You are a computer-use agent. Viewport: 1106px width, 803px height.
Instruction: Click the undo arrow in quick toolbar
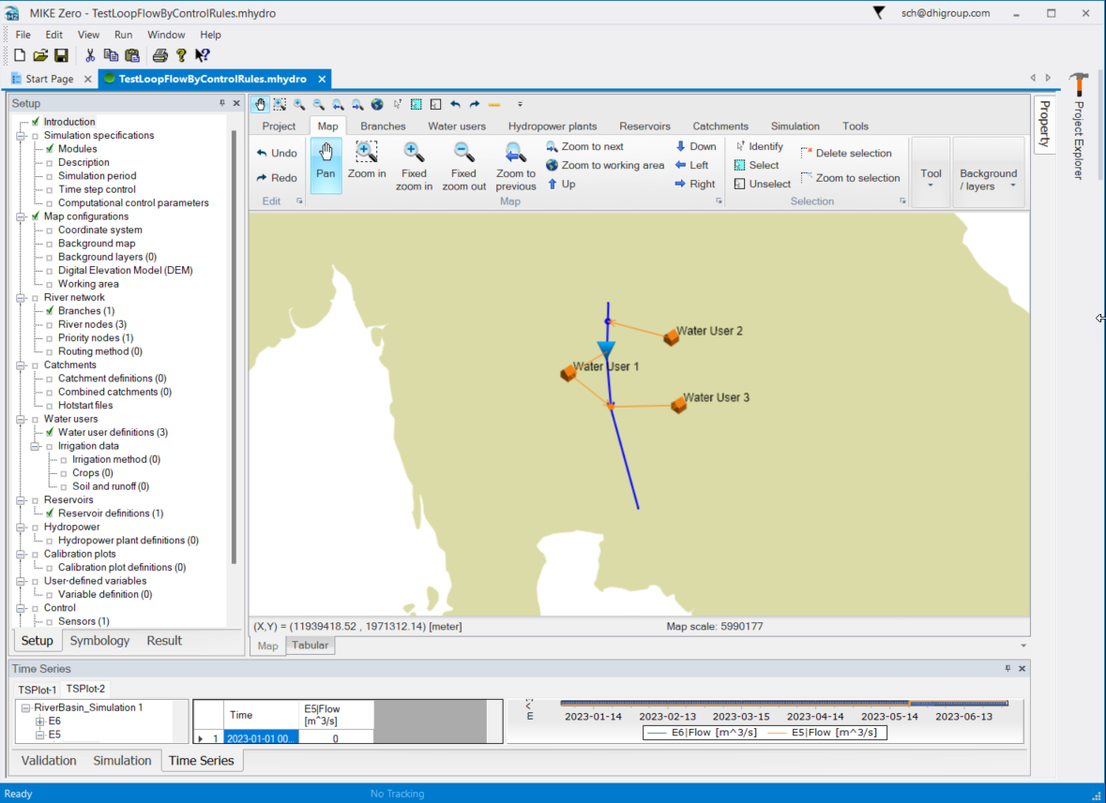coord(455,104)
